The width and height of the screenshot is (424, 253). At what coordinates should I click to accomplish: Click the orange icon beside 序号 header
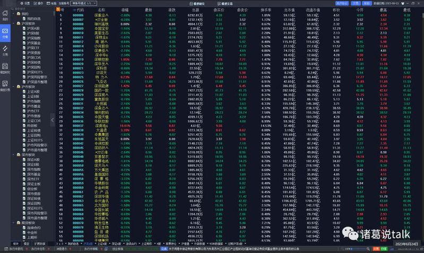pos(58,10)
